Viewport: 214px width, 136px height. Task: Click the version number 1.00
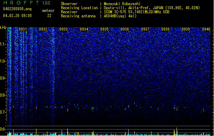coord(46,3)
